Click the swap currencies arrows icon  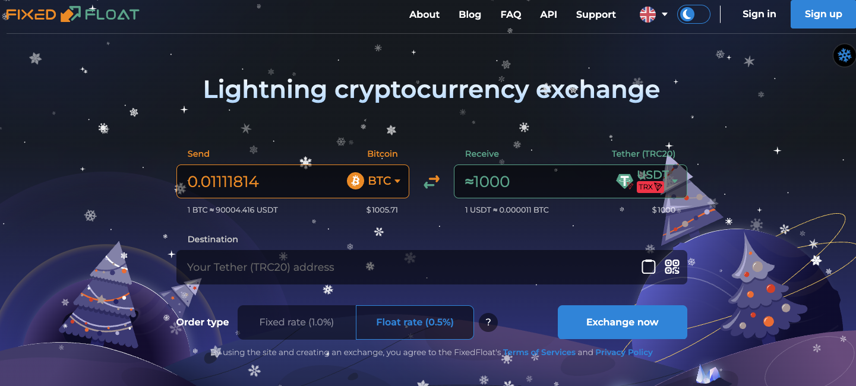click(x=431, y=181)
